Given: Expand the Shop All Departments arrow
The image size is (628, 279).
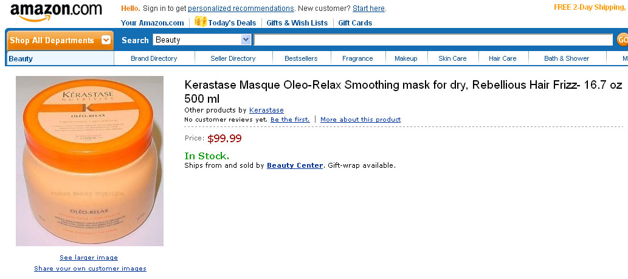Looking at the screenshot, I should coord(106,40).
